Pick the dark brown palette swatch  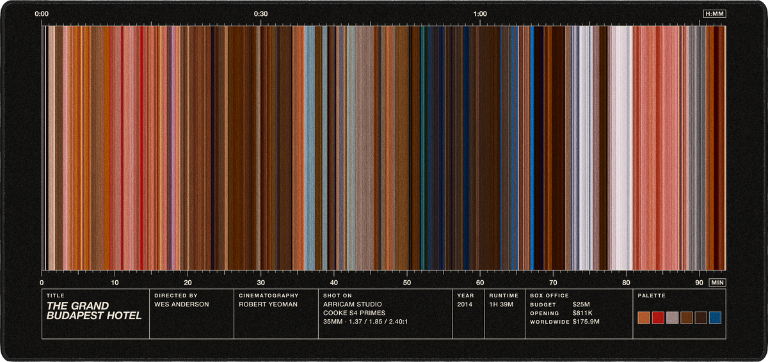coord(701,317)
